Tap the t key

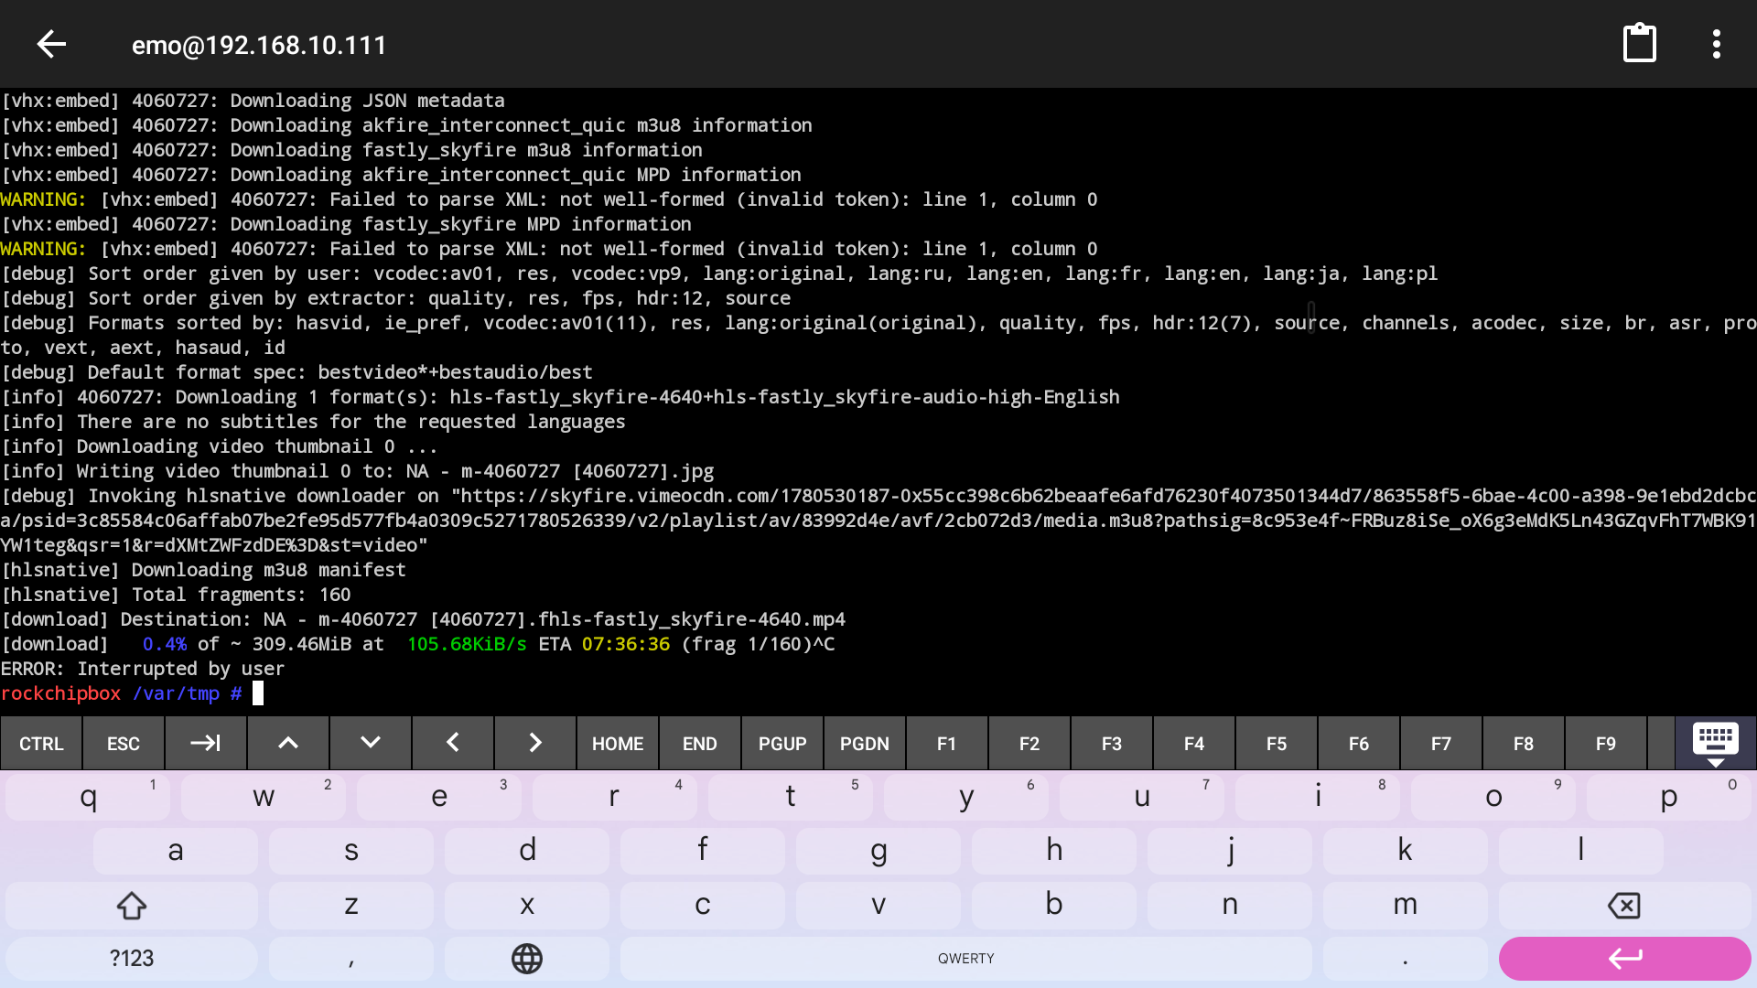(x=791, y=797)
